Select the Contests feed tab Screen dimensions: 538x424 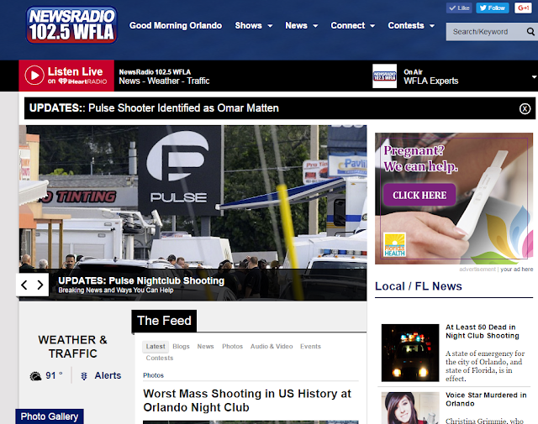[160, 358]
